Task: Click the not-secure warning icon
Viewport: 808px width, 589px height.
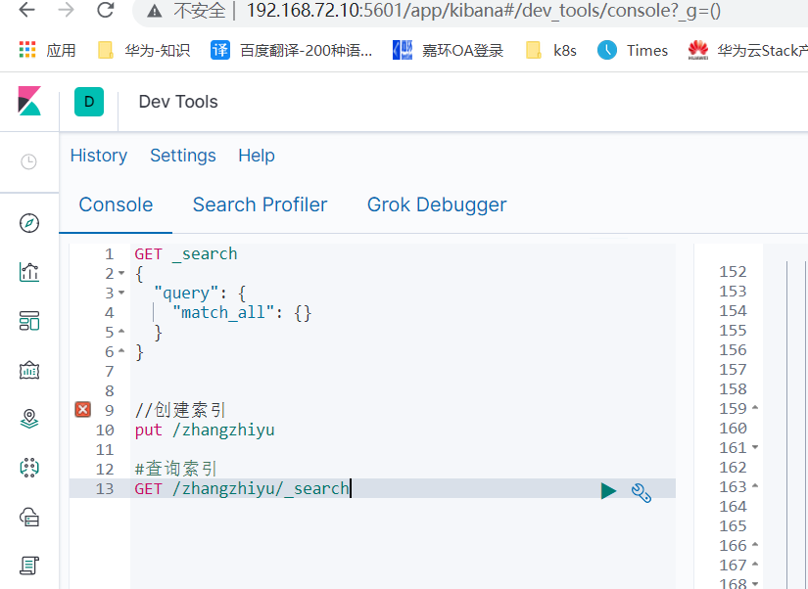Action: pyautogui.click(x=155, y=11)
